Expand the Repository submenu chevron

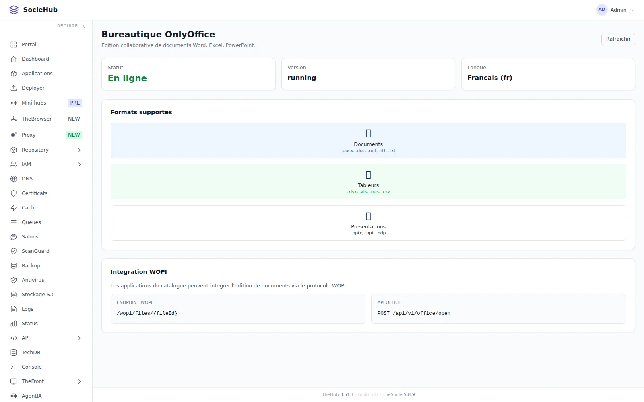(x=79, y=150)
